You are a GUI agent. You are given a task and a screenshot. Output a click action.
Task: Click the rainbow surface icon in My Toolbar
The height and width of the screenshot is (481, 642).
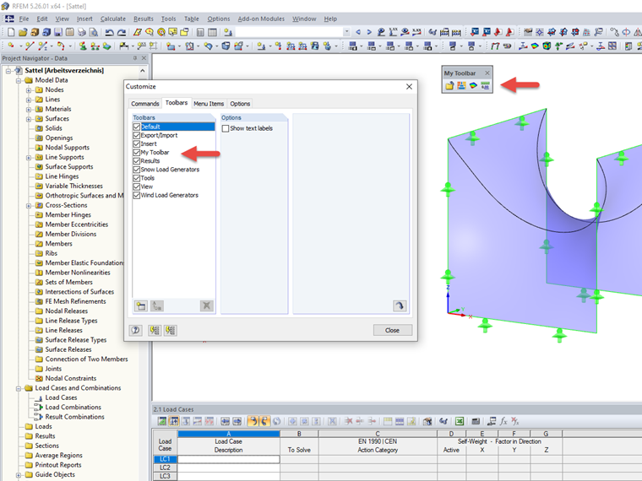pos(473,85)
